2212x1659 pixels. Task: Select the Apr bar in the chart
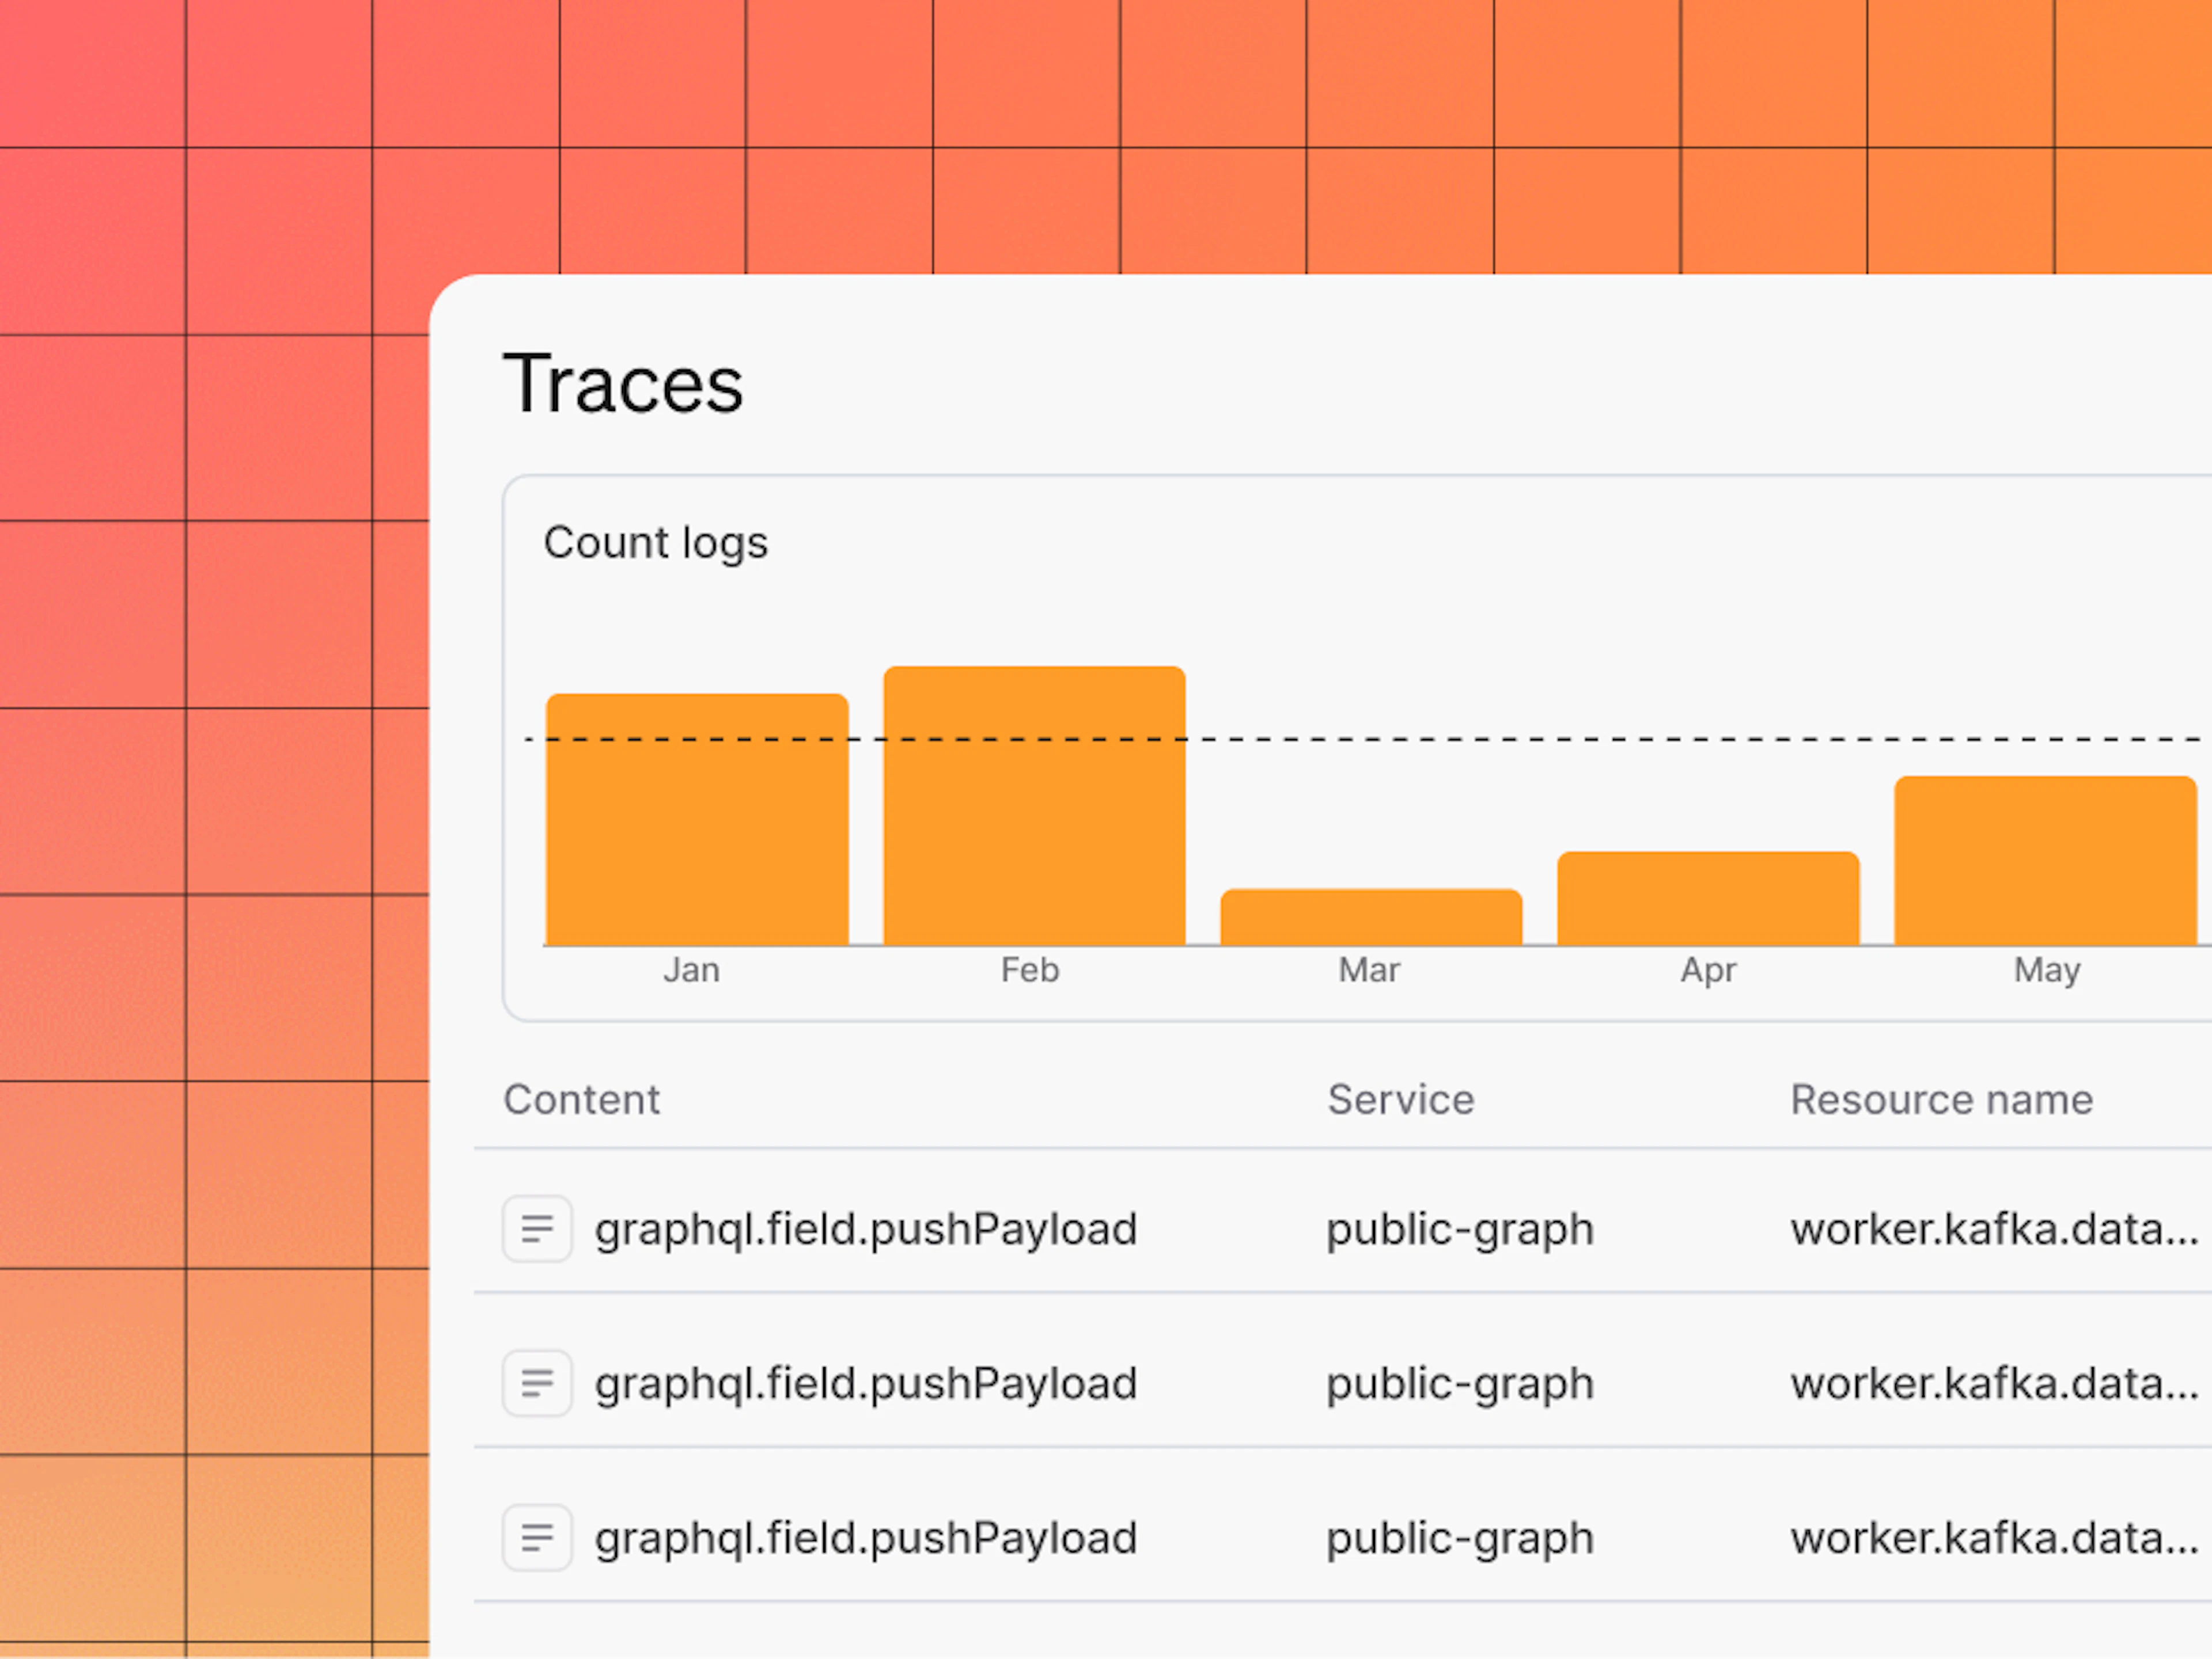click(x=1708, y=899)
